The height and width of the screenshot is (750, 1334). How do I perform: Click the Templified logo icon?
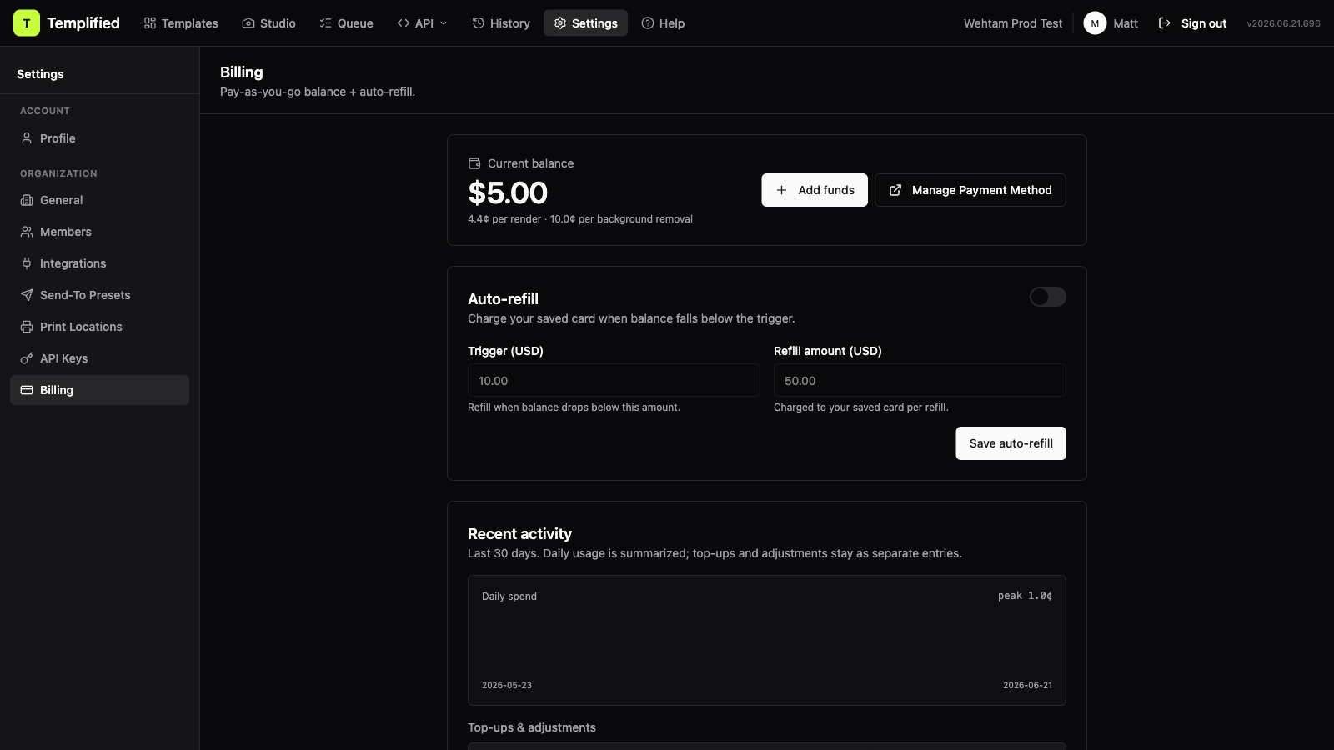pyautogui.click(x=27, y=23)
